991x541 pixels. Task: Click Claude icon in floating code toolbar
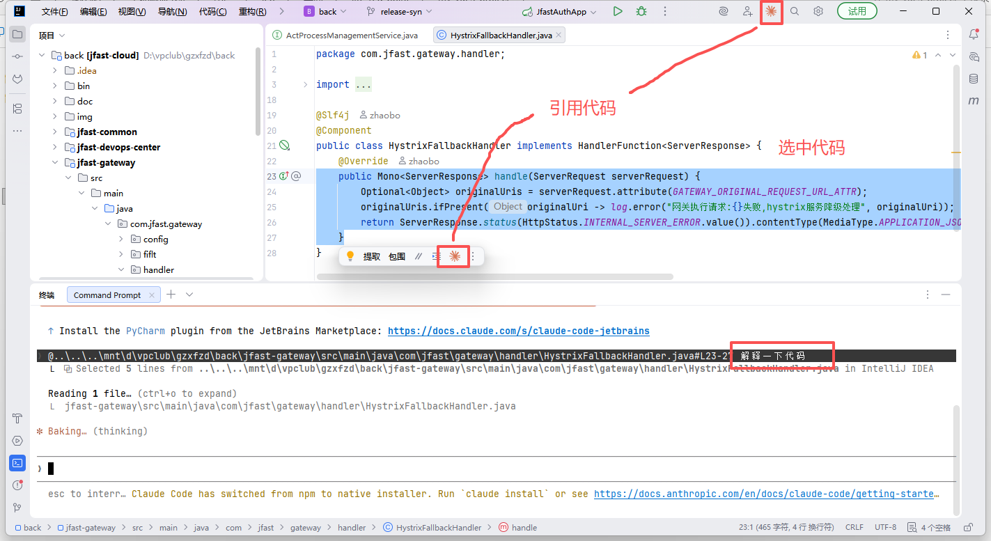click(454, 256)
